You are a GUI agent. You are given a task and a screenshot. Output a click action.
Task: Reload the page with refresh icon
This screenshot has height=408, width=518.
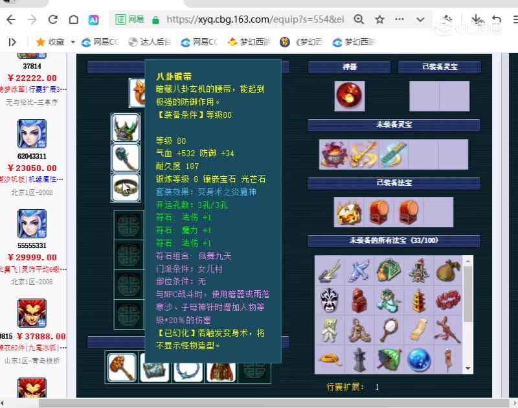point(53,20)
